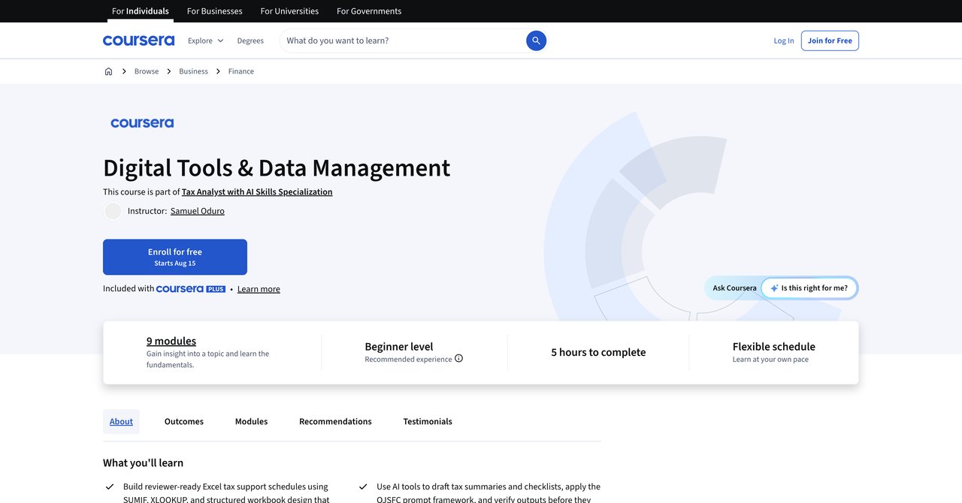Open Finance breadcrumb link

click(241, 71)
